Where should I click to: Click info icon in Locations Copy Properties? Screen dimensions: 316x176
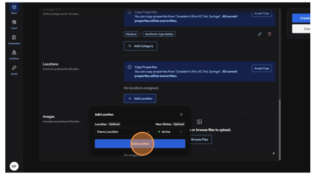[x=130, y=67]
